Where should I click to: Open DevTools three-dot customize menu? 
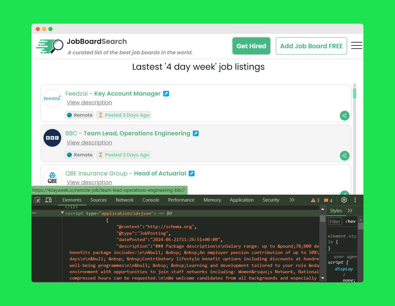click(355, 200)
